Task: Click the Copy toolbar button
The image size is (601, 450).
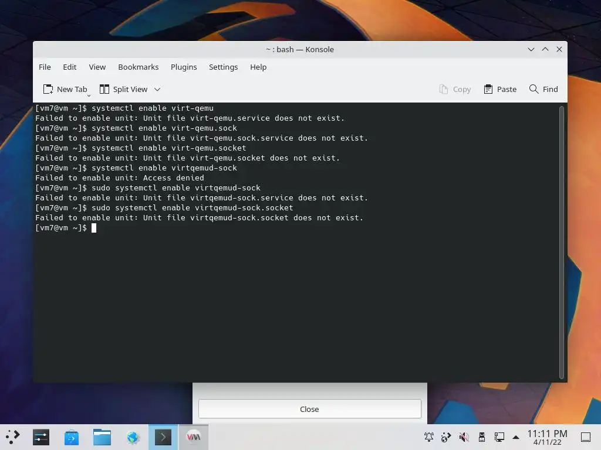Action: coord(455,89)
